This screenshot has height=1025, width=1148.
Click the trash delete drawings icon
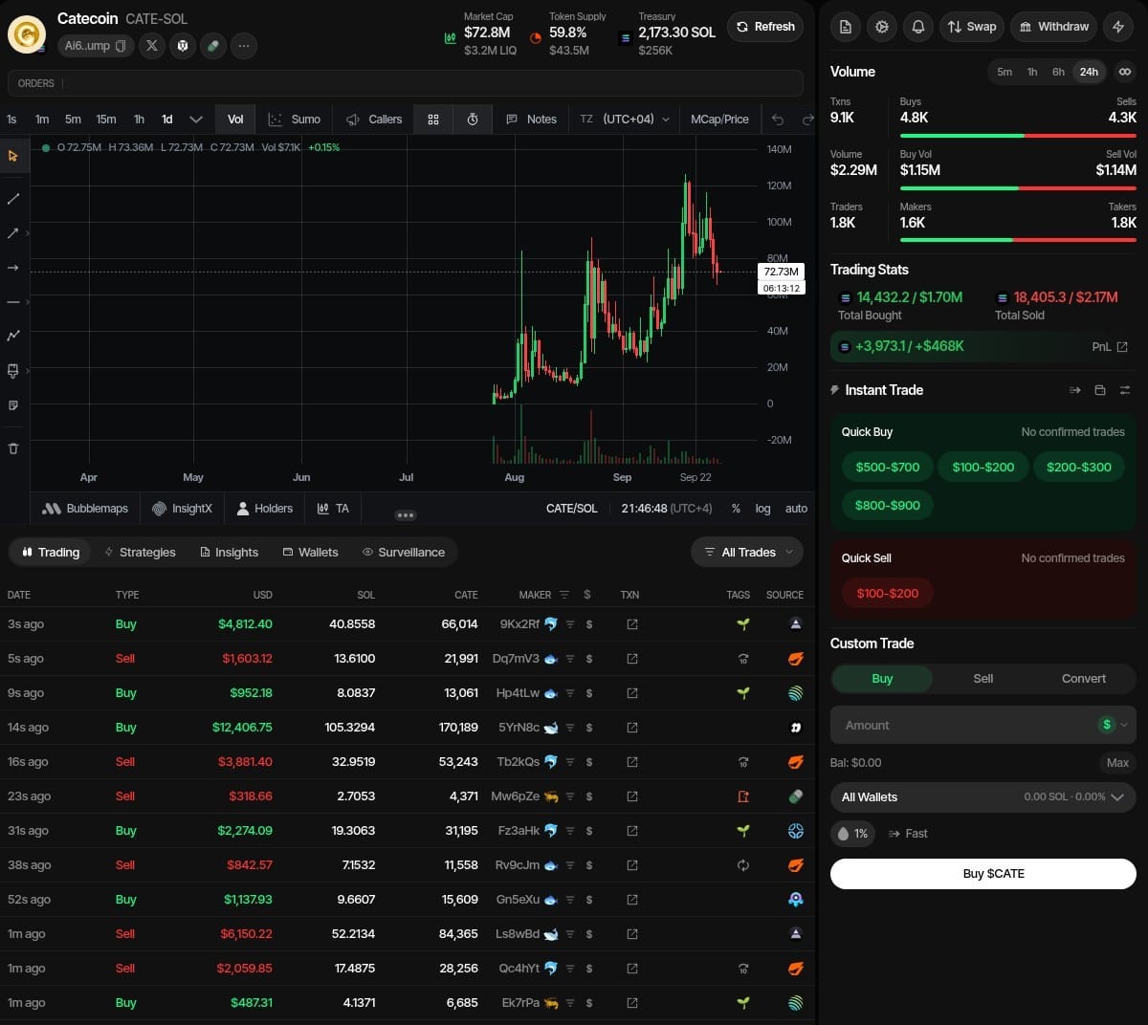[13, 448]
